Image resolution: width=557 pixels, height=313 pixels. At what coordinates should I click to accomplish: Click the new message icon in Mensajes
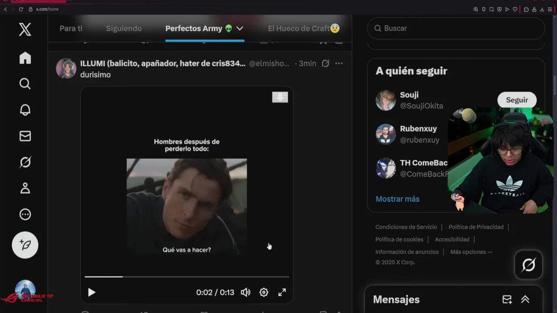(x=507, y=300)
